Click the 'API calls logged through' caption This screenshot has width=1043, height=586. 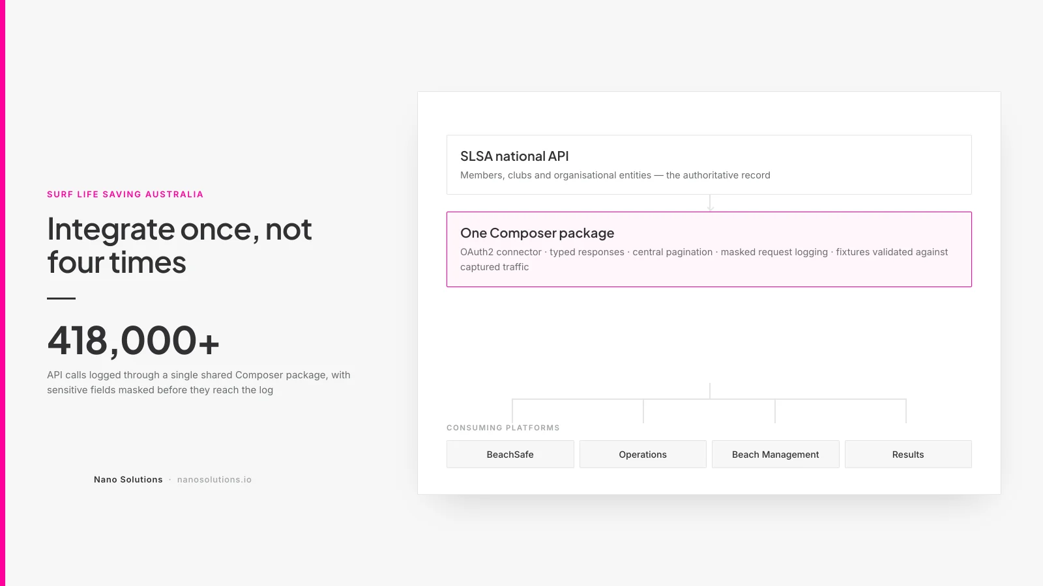(199, 382)
